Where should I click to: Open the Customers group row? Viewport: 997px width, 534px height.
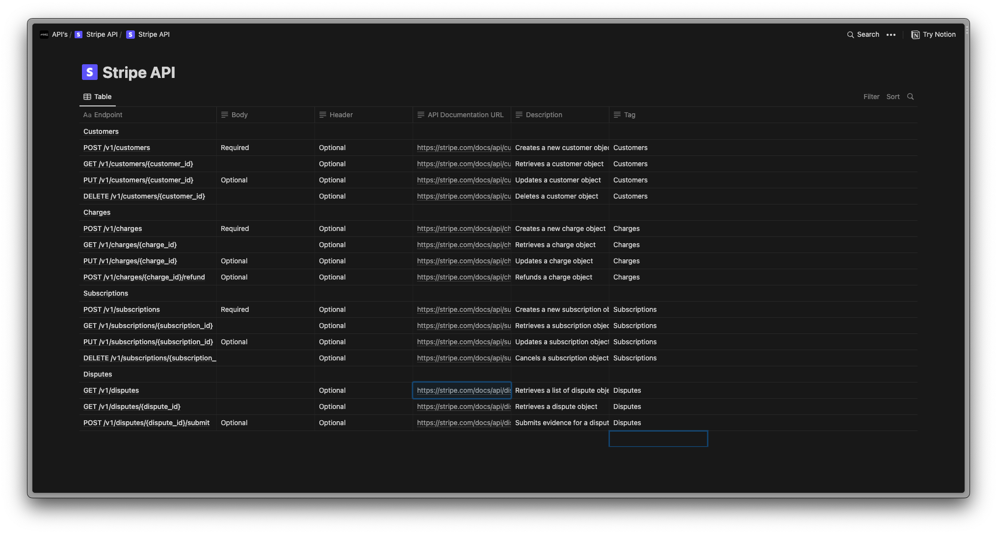coord(101,131)
